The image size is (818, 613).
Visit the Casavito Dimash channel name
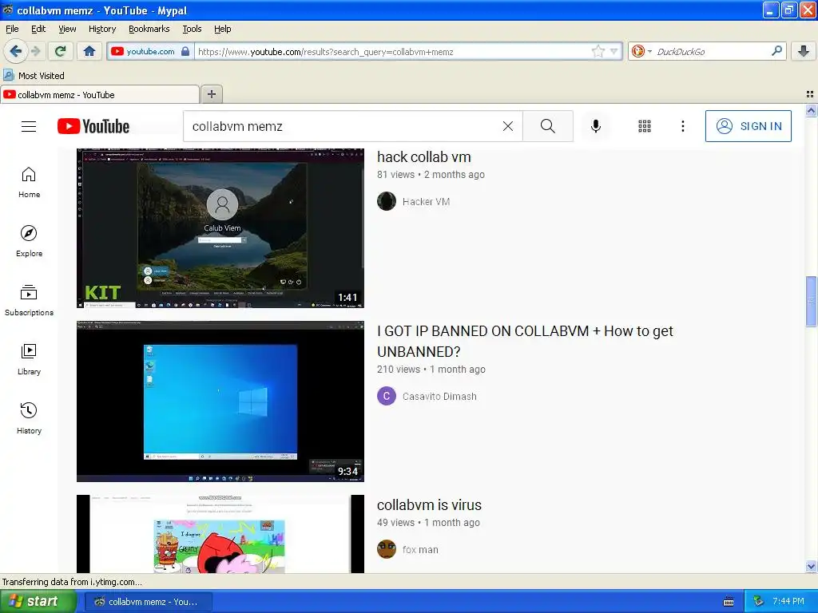pos(439,396)
